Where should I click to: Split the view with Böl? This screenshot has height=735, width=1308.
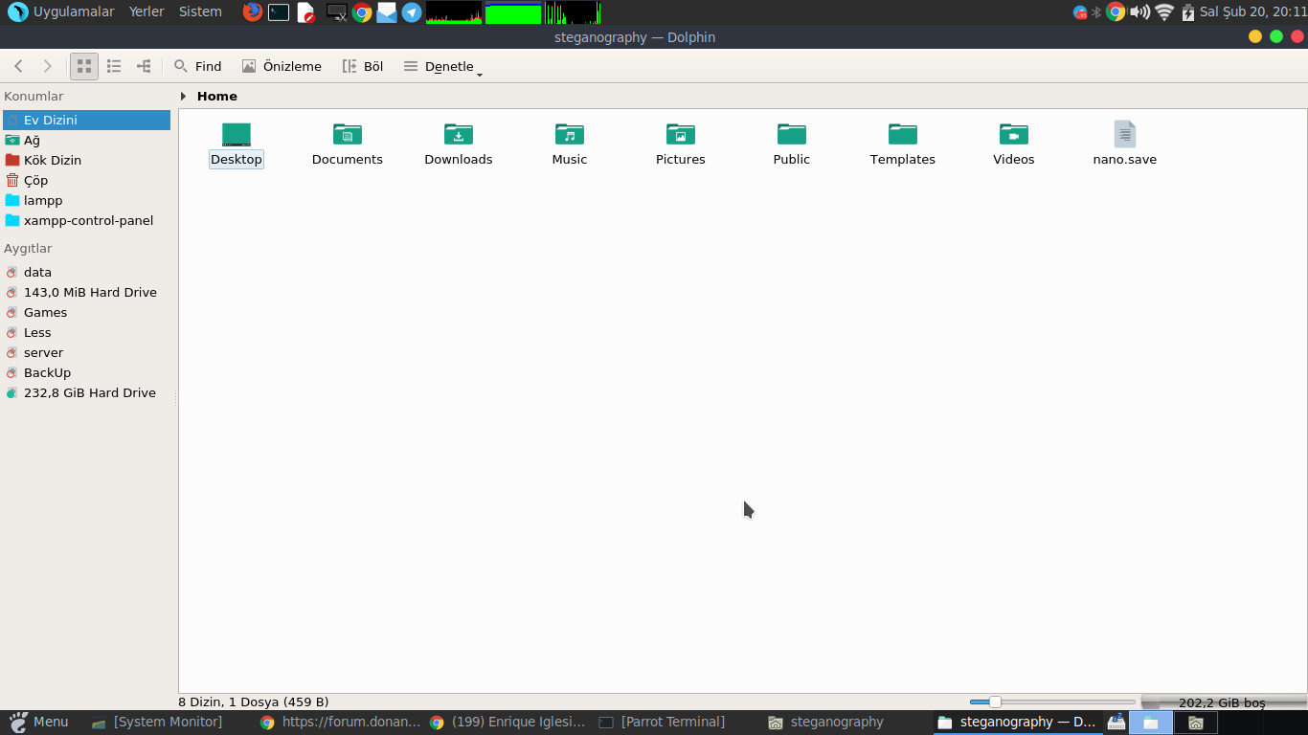(x=363, y=66)
